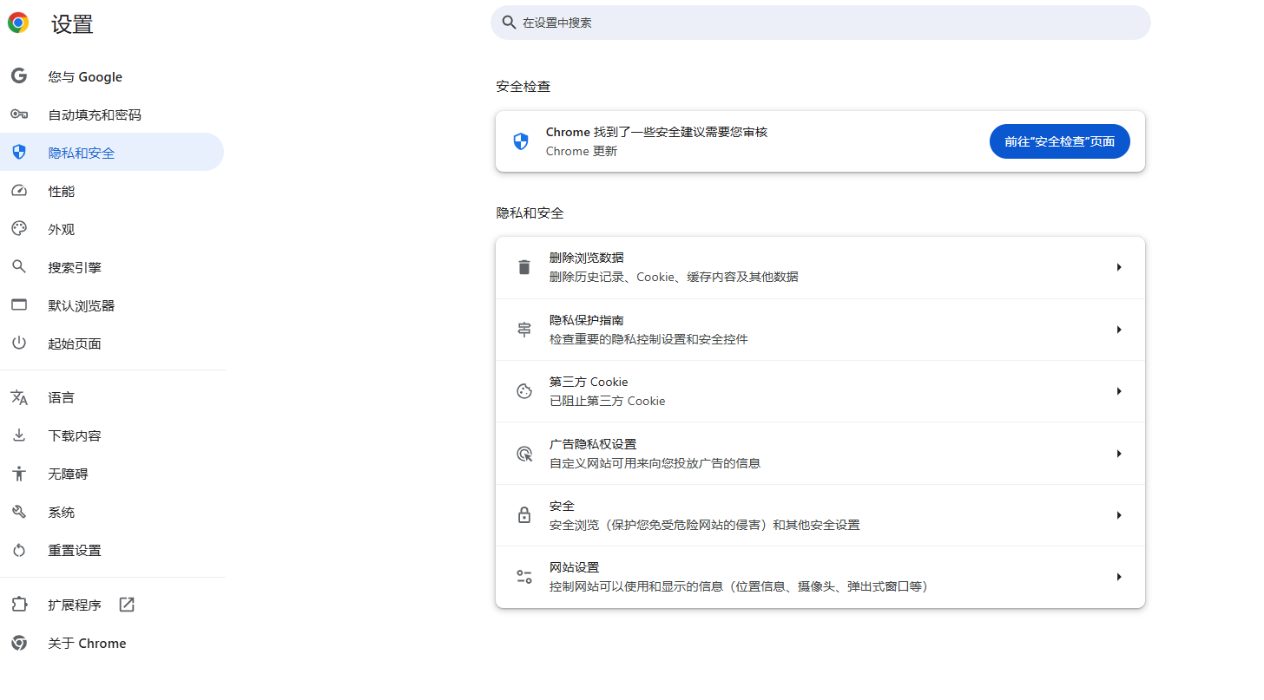Click the shield icon in 安全检查 card

tap(521, 141)
